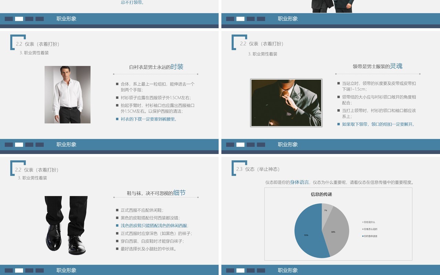
Task: Click highlighted bullet 如果取下领带，领口的纽扣一定要解开
Action: (x=377, y=124)
